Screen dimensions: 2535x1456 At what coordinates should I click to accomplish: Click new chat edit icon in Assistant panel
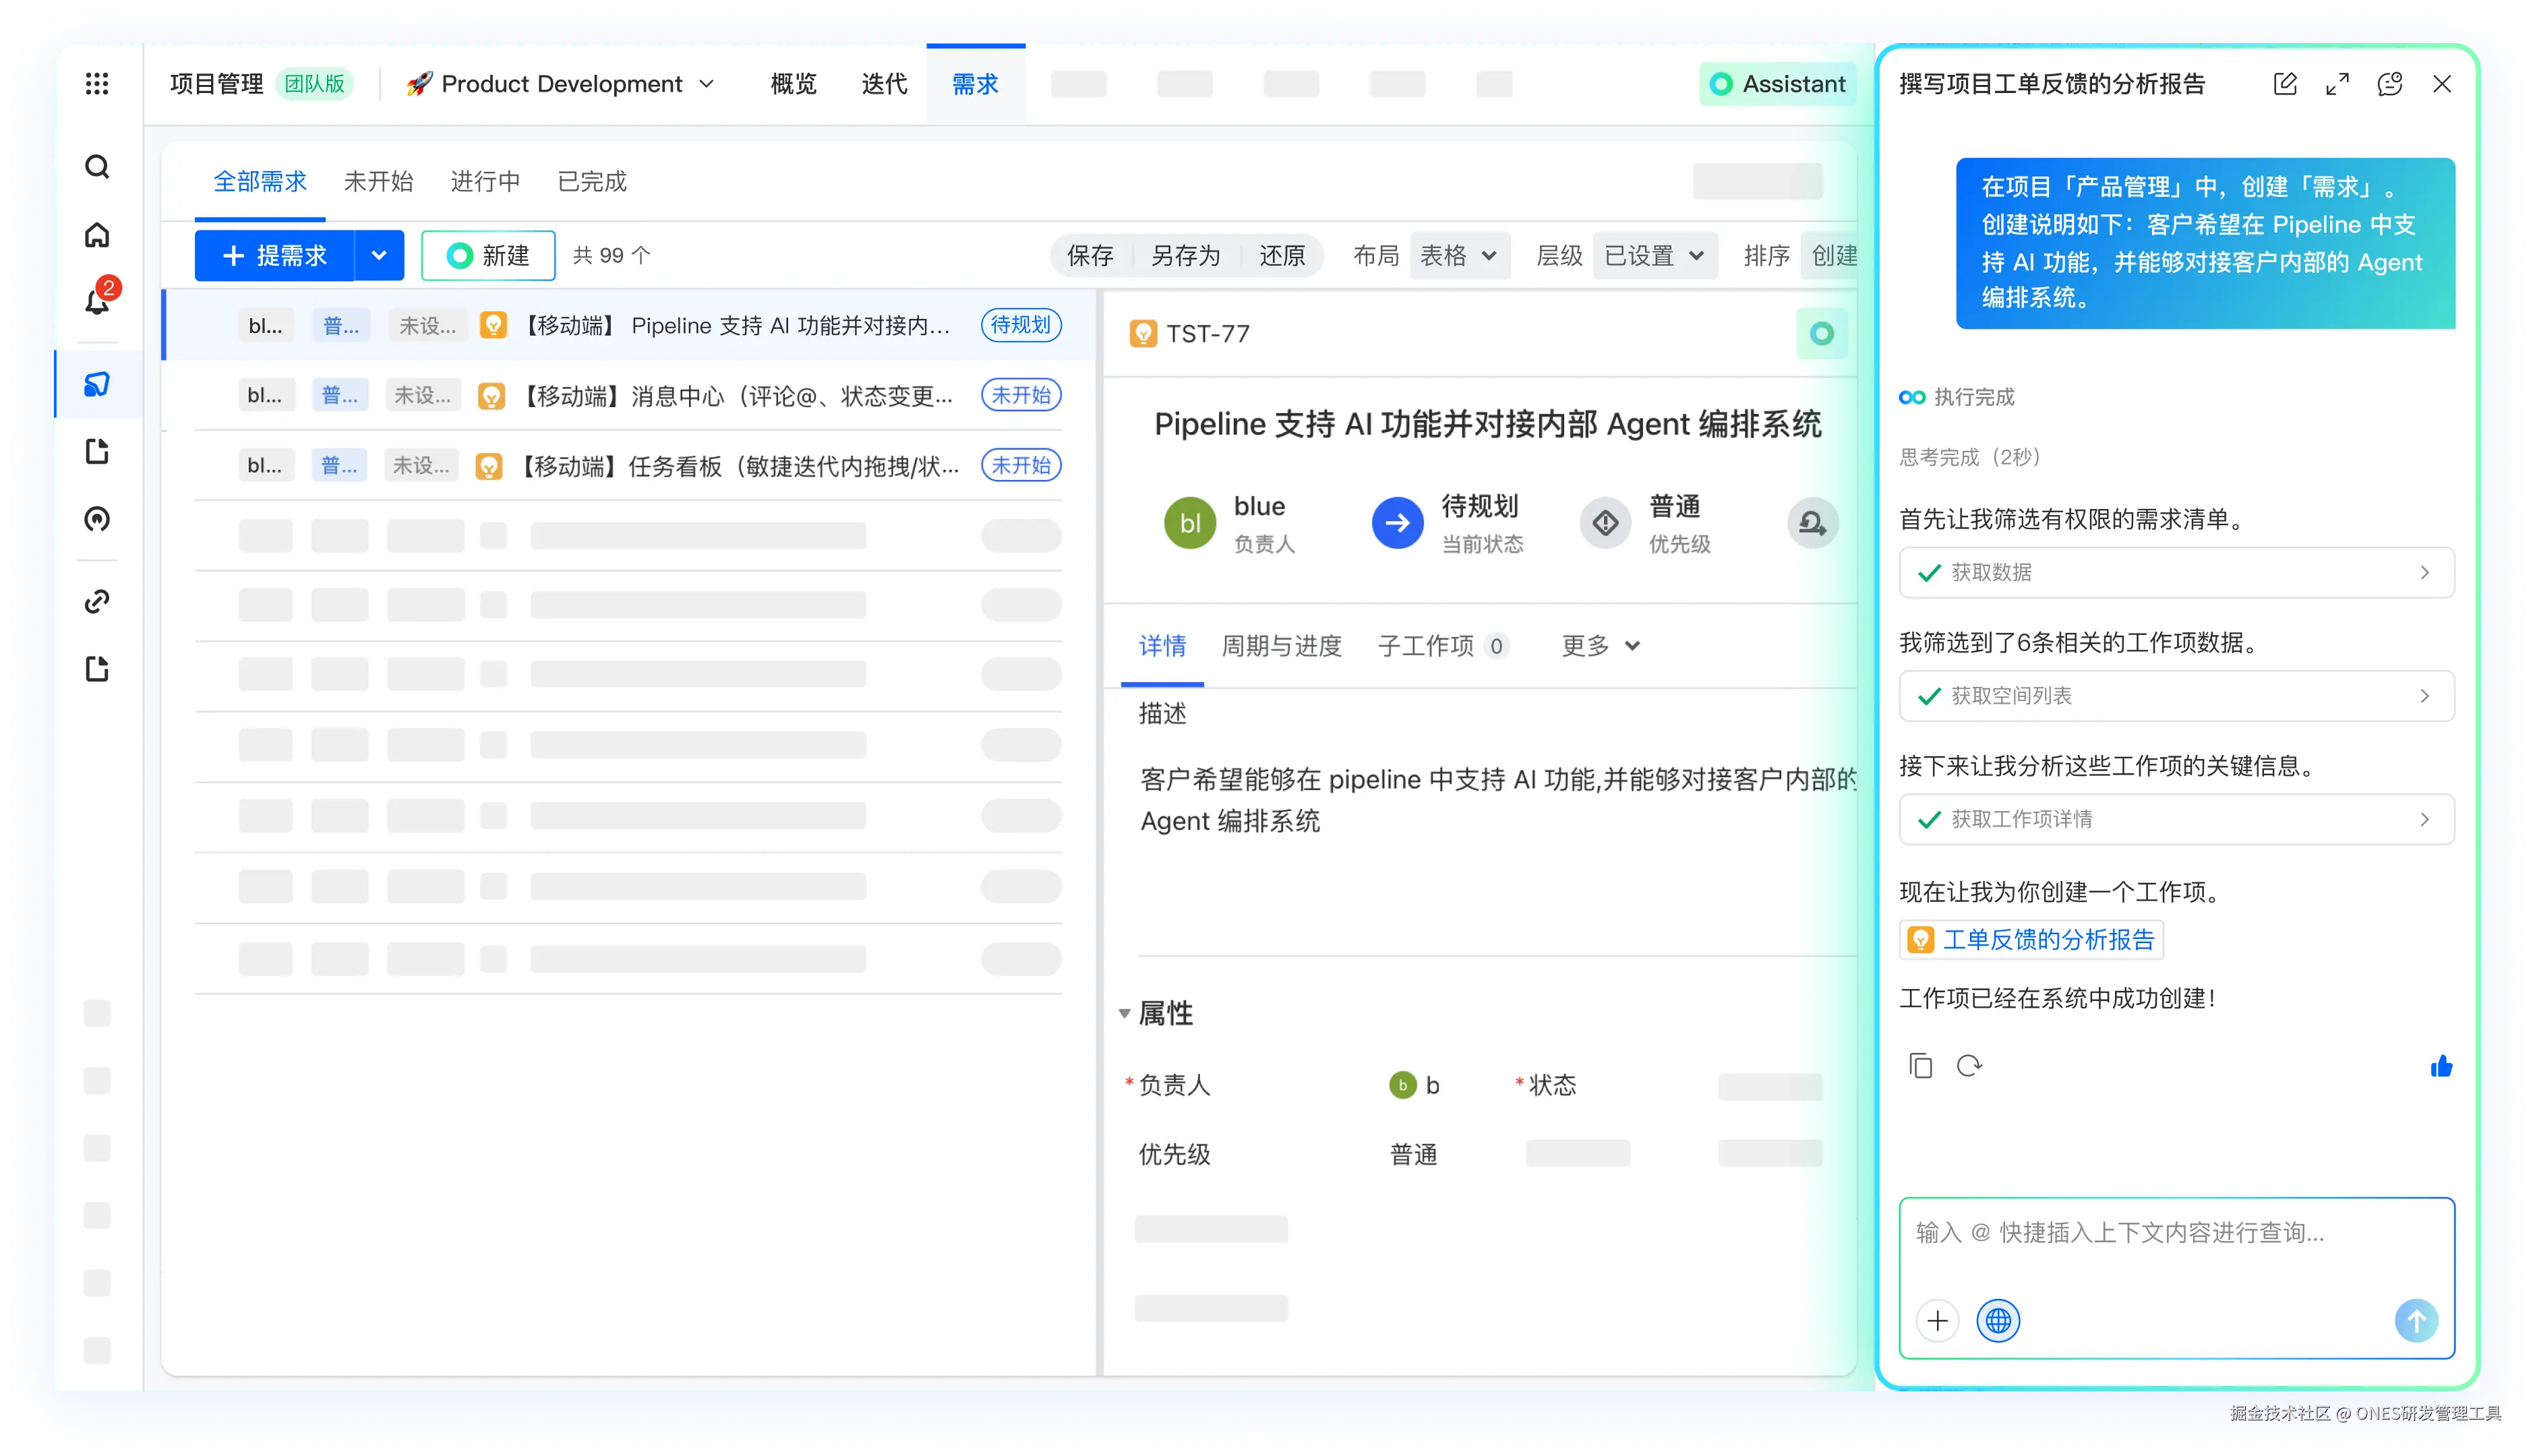(x=2285, y=84)
